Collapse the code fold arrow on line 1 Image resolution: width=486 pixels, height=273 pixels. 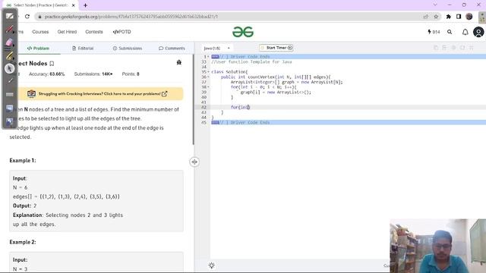coord(208,57)
